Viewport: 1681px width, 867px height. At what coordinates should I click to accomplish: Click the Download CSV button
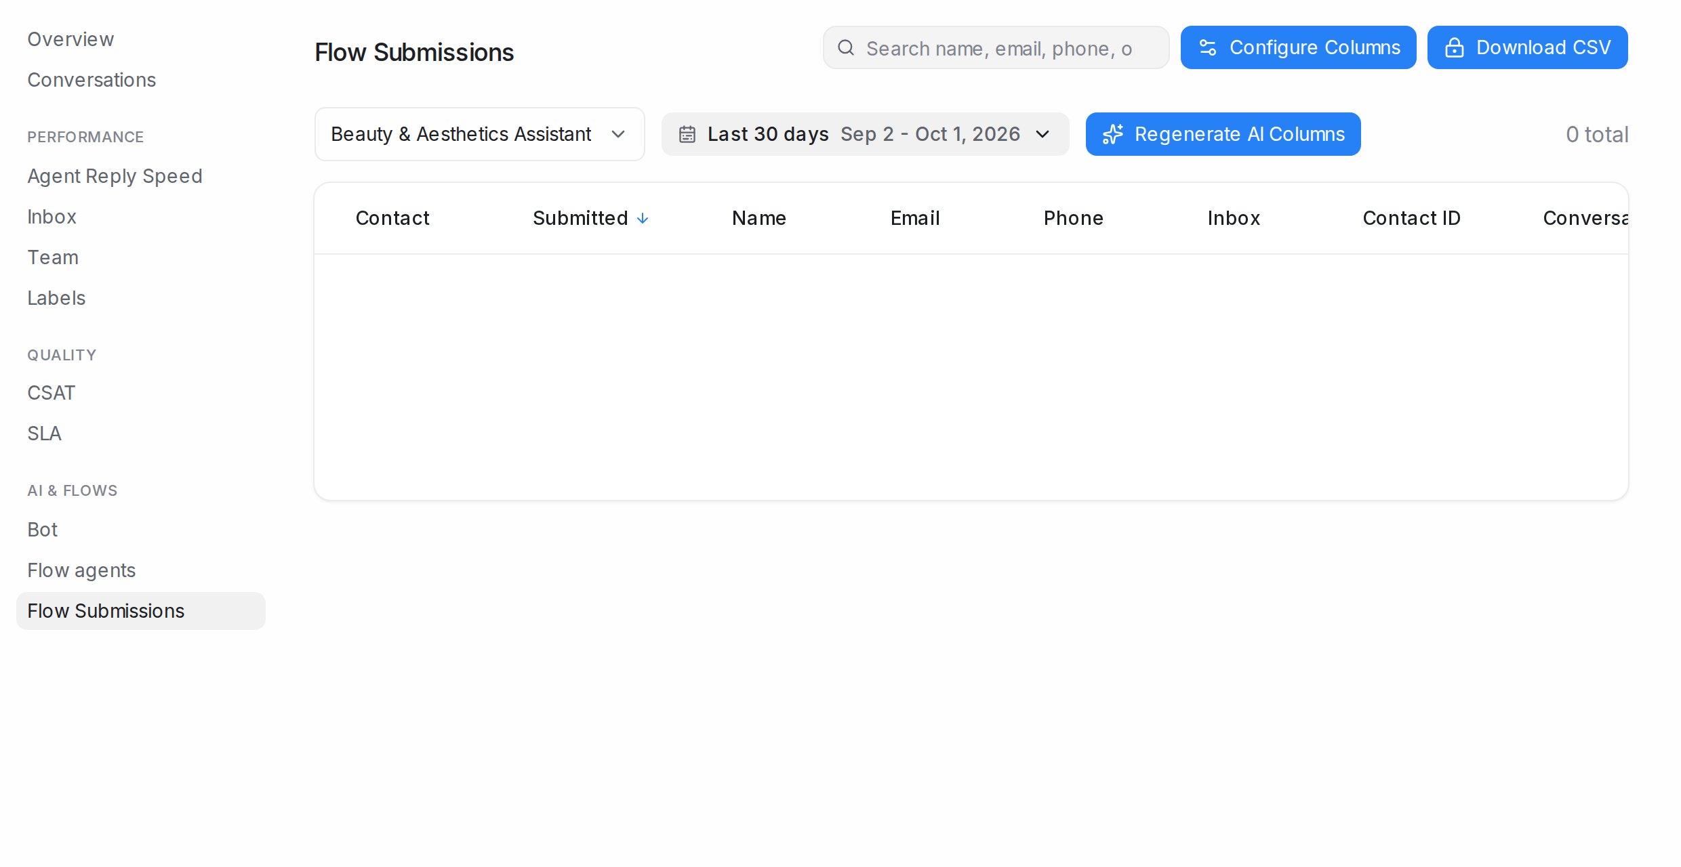[x=1527, y=47]
